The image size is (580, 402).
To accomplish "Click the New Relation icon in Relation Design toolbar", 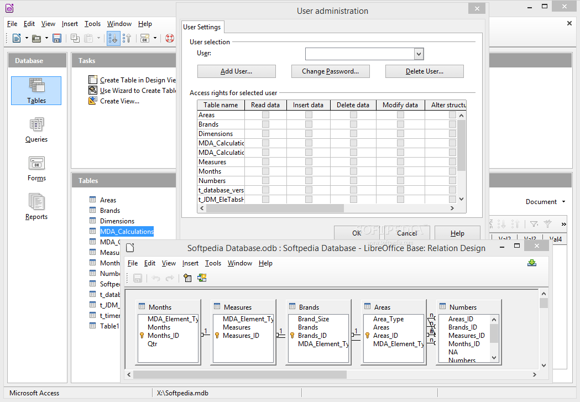I will click(201, 278).
